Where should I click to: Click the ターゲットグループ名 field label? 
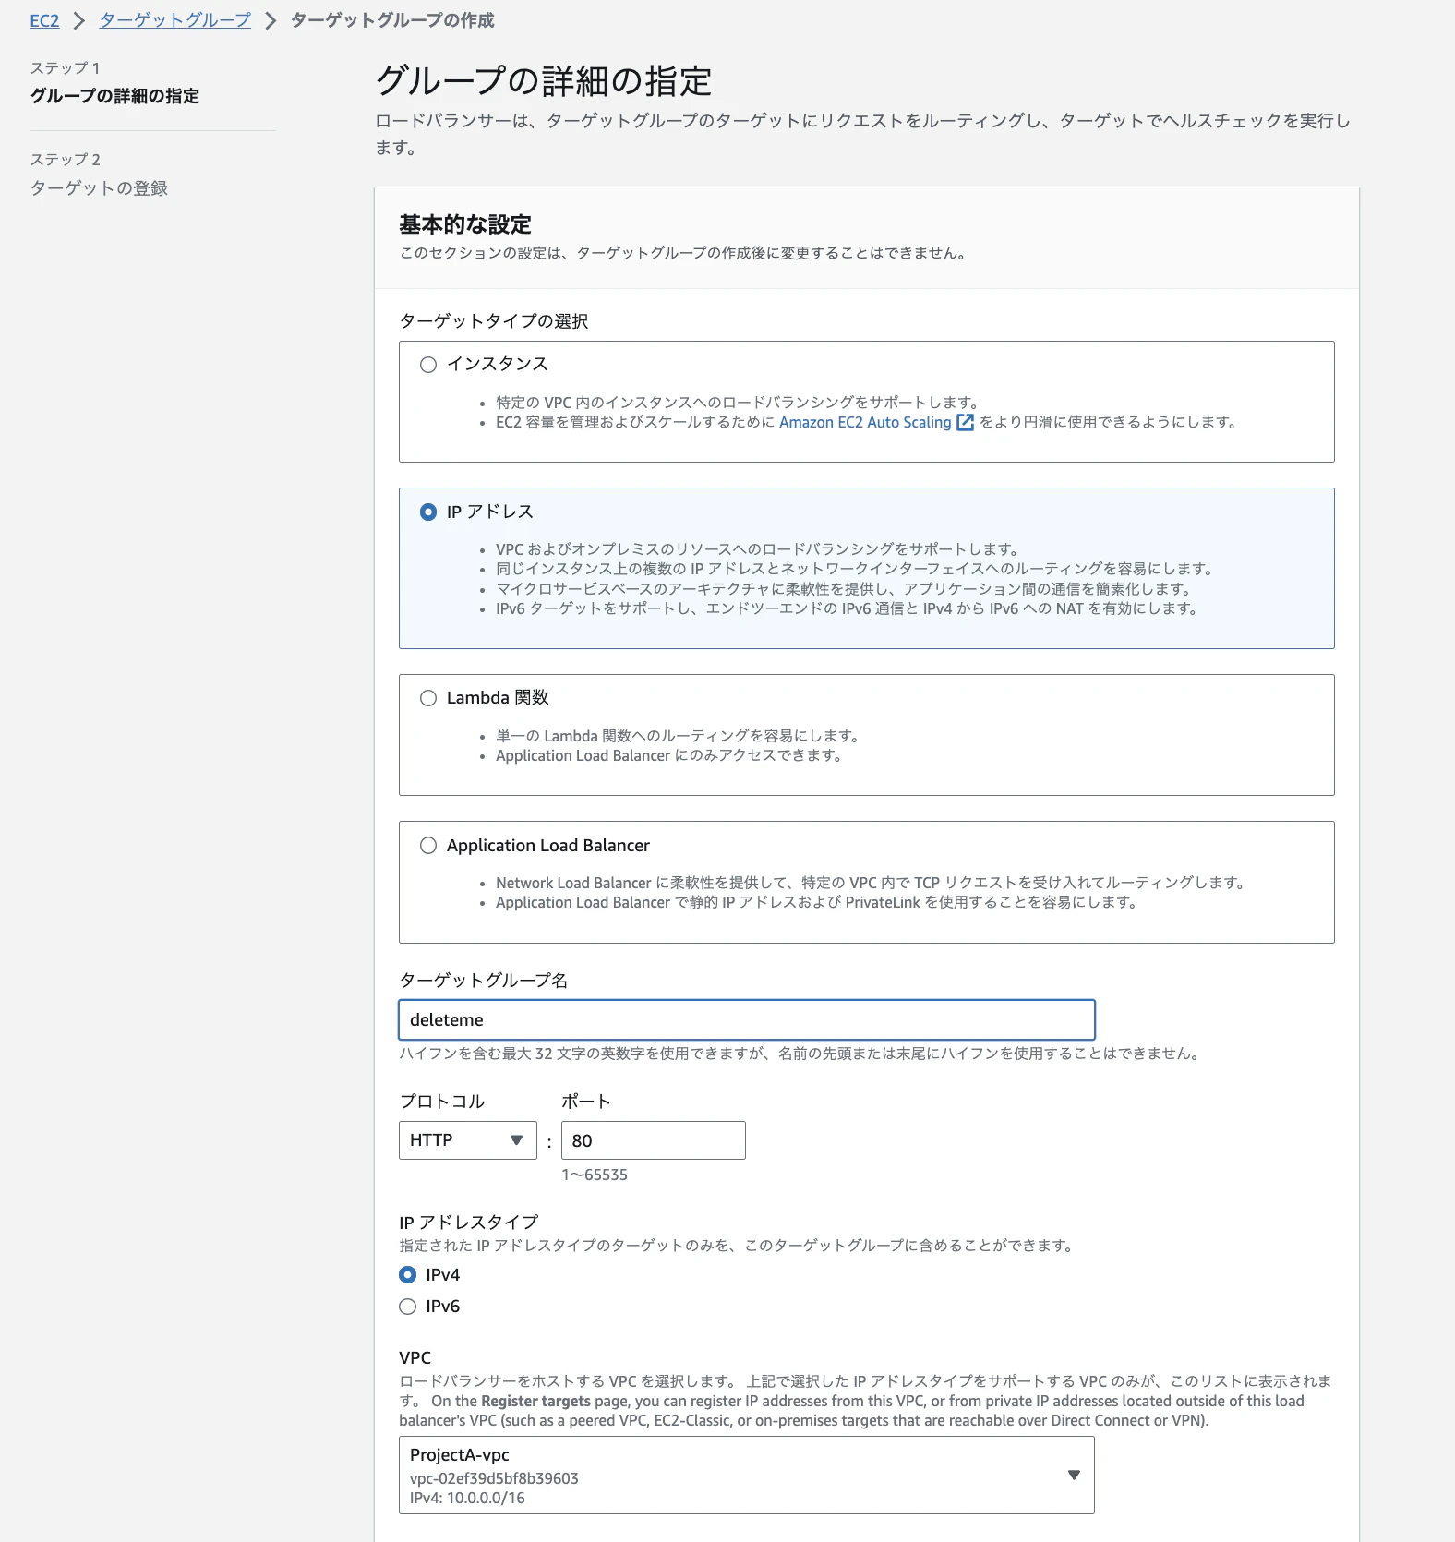tap(483, 980)
